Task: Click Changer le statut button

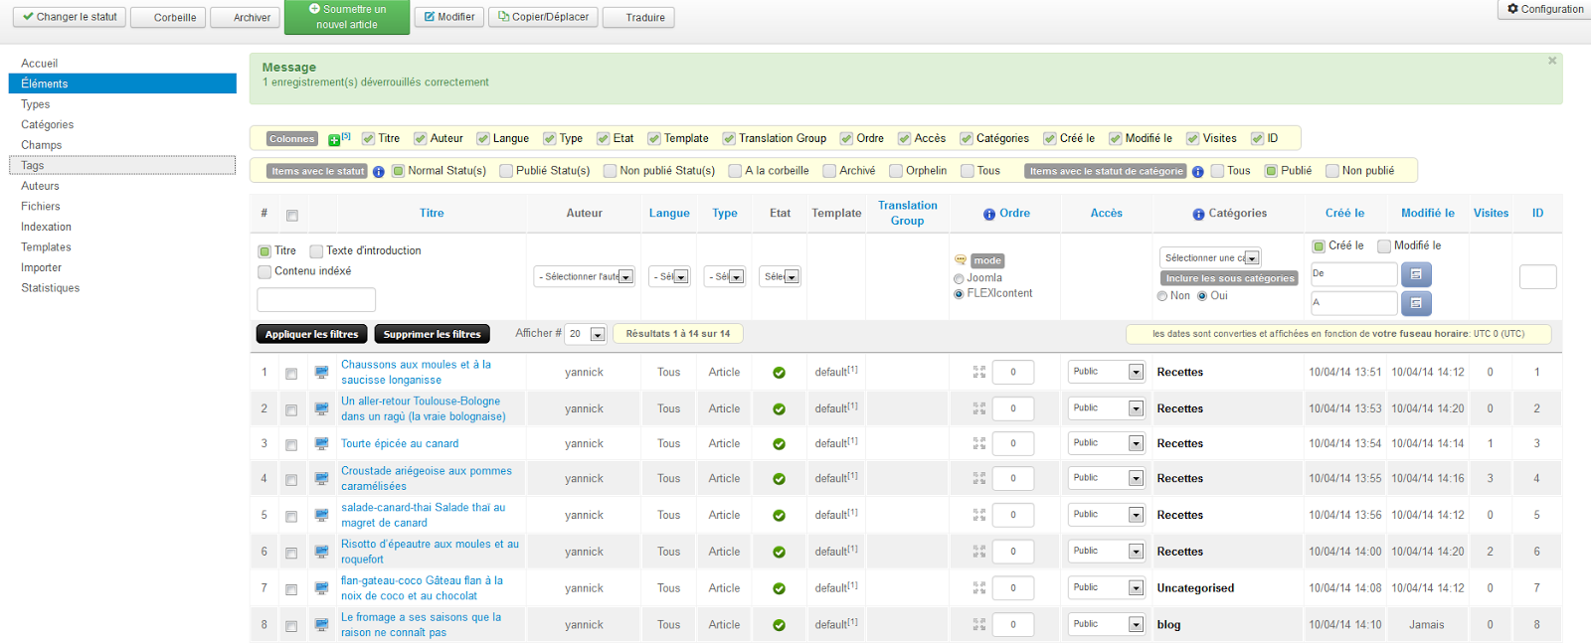Action: [70, 17]
